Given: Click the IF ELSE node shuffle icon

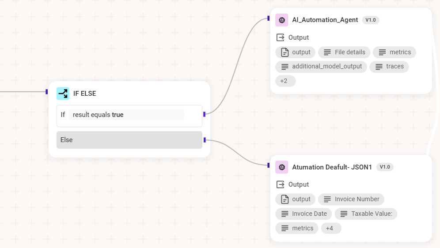Looking at the screenshot, I should pos(63,94).
